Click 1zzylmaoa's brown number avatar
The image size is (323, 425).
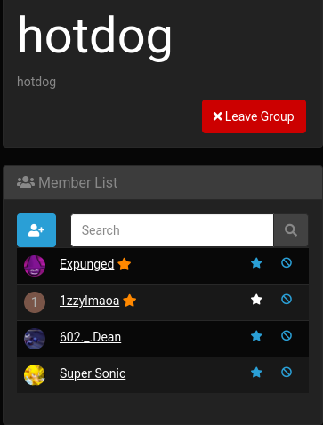click(35, 302)
